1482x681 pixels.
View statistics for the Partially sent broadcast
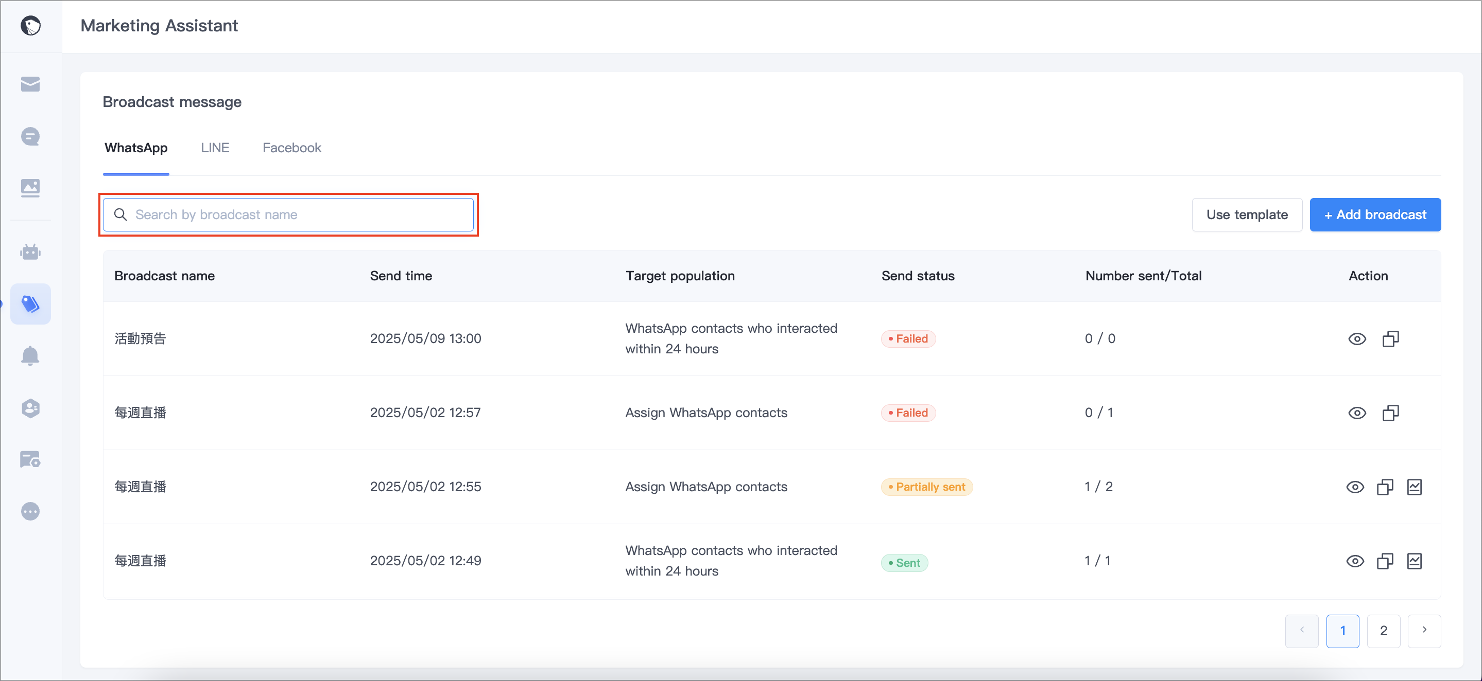[x=1414, y=487]
